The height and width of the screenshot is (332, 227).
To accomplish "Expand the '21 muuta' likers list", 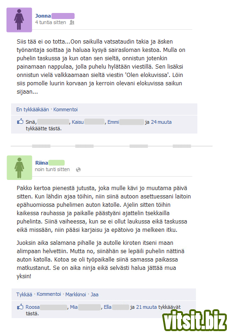I will (146, 307).
